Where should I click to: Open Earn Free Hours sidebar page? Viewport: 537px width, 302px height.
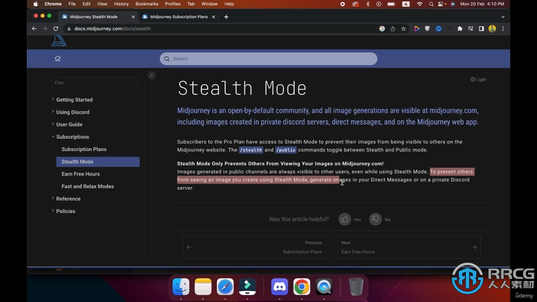coord(81,174)
